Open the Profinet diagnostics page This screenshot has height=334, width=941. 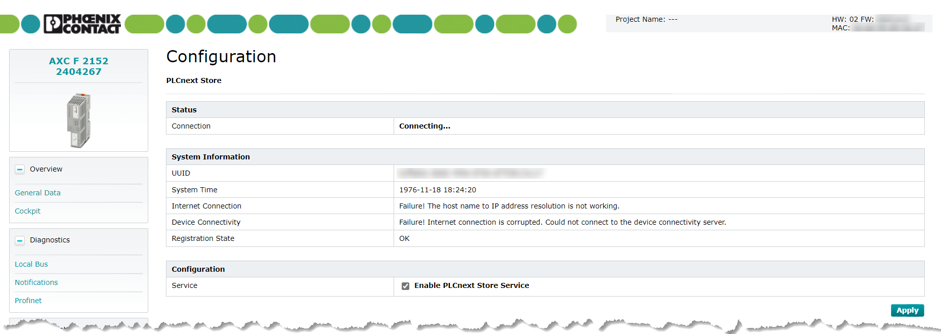[28, 301]
